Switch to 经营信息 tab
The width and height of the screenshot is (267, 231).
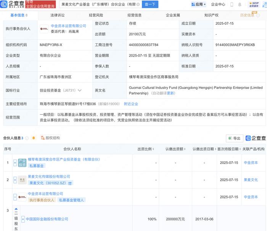pyautogui.click(x=134, y=15)
